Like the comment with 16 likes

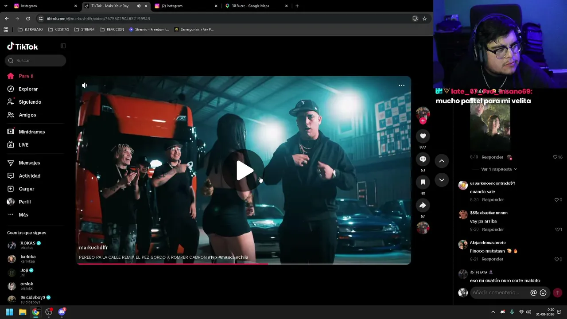pyautogui.click(x=555, y=157)
